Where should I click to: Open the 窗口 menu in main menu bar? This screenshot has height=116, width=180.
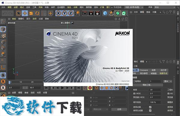point(108,7)
